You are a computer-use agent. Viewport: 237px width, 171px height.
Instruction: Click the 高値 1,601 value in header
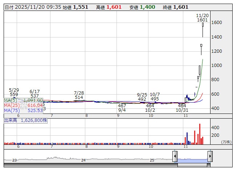click(114, 7)
